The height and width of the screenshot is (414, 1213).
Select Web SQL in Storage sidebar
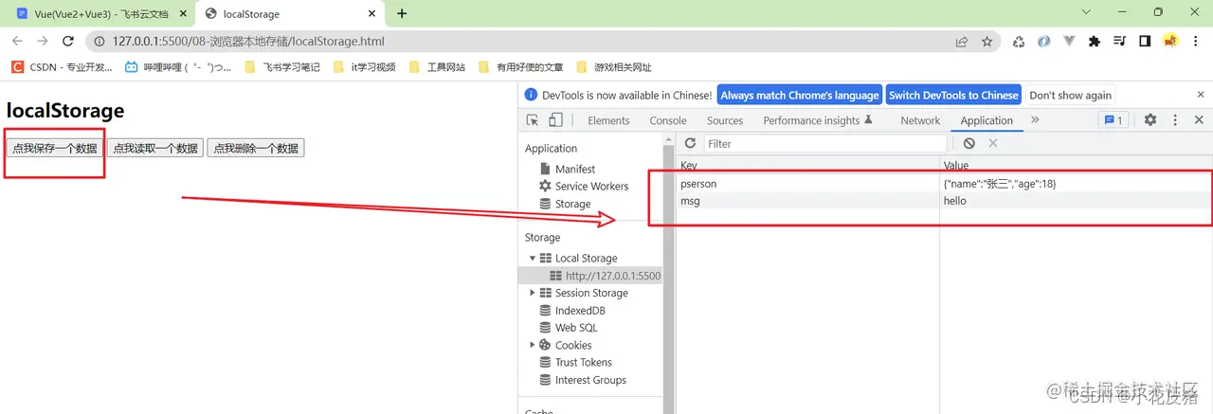coord(576,328)
